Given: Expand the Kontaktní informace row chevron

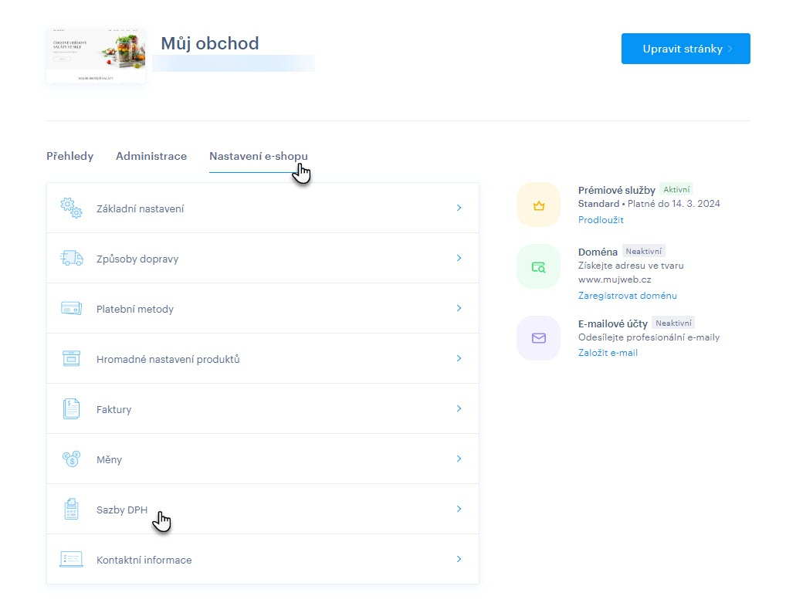Looking at the screenshot, I should [x=459, y=559].
